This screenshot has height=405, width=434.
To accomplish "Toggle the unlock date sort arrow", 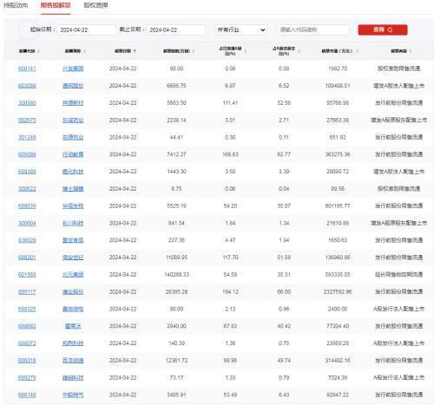I will (x=135, y=51).
